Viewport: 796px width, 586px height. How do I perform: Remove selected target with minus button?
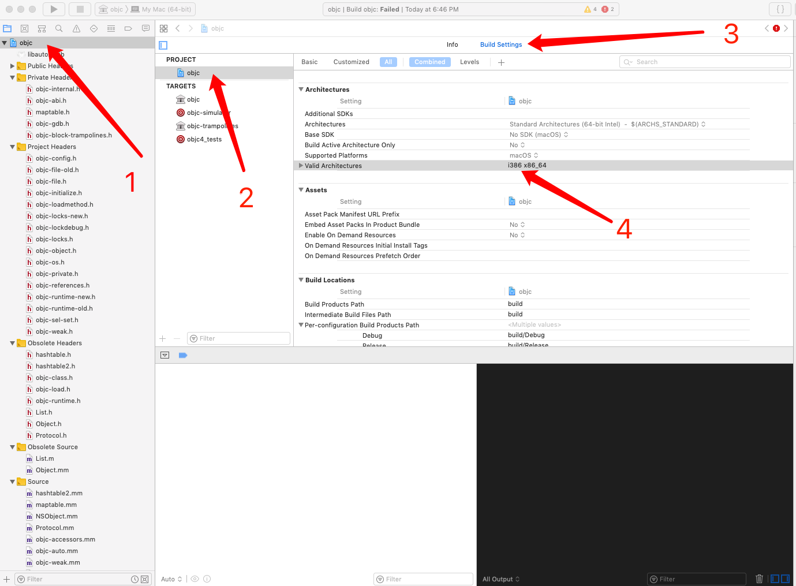point(177,338)
